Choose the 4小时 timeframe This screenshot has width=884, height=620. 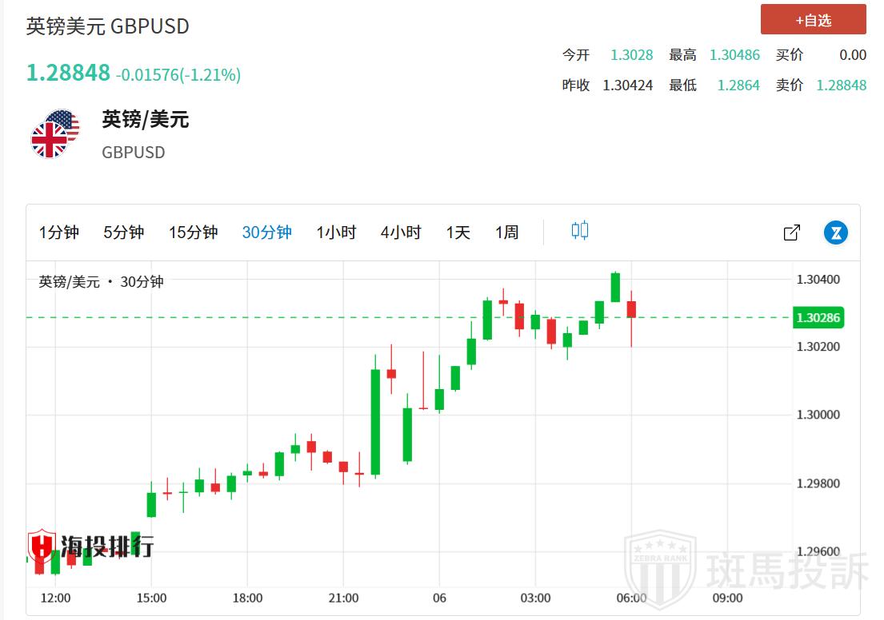pyautogui.click(x=401, y=232)
